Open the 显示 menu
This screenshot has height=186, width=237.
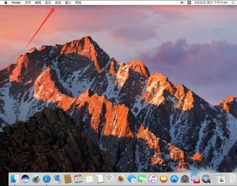pos(48,2)
